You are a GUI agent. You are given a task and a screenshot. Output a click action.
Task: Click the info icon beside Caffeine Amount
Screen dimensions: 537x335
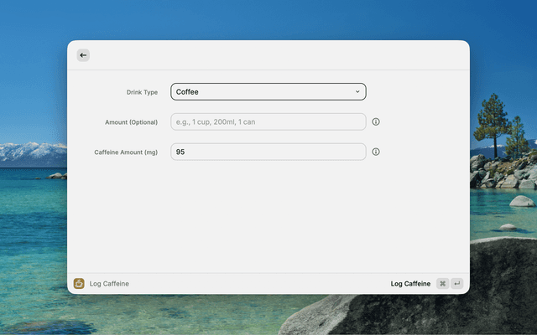click(376, 152)
